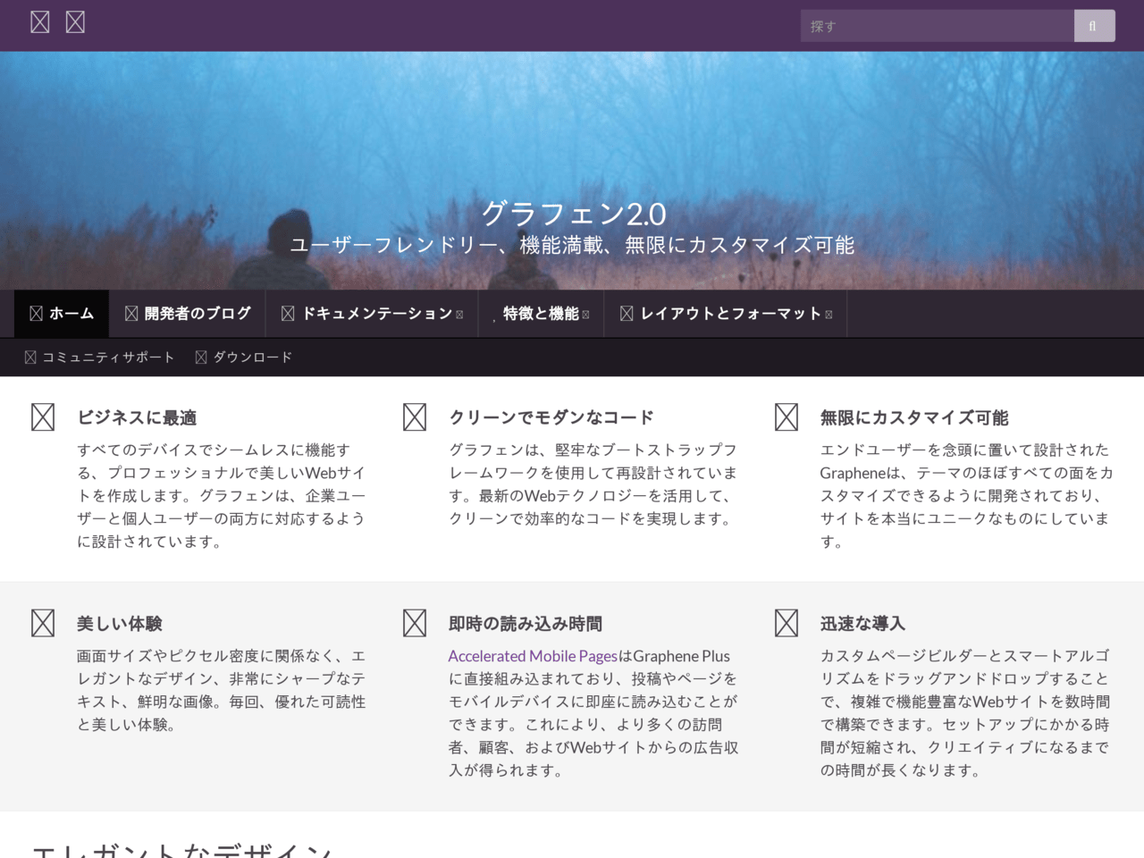The image size is (1144, 858).
Task: Click the 無限にカスタマイズ可能 heading
Action: 914,417
